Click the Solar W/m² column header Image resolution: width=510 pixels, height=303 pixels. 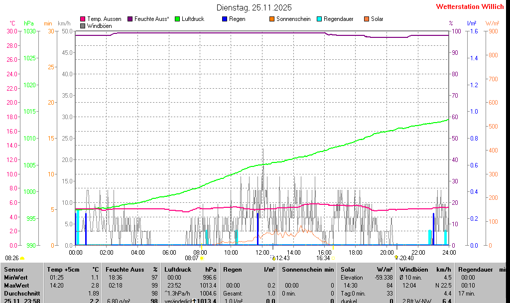367,269
